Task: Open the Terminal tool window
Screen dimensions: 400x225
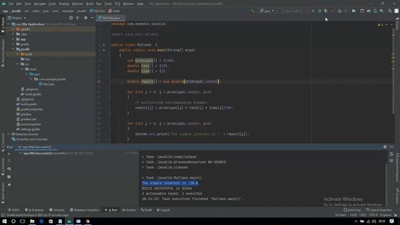Action: 57,210
